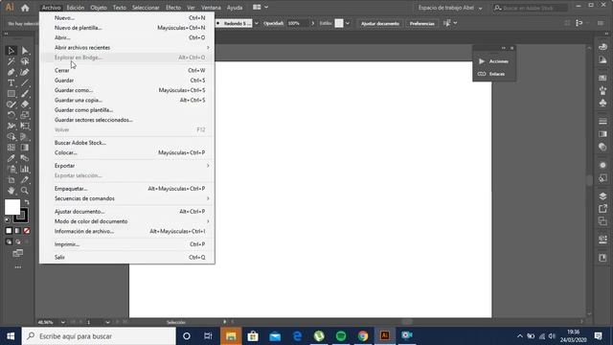Select Imprimir... menu item

(x=127, y=244)
